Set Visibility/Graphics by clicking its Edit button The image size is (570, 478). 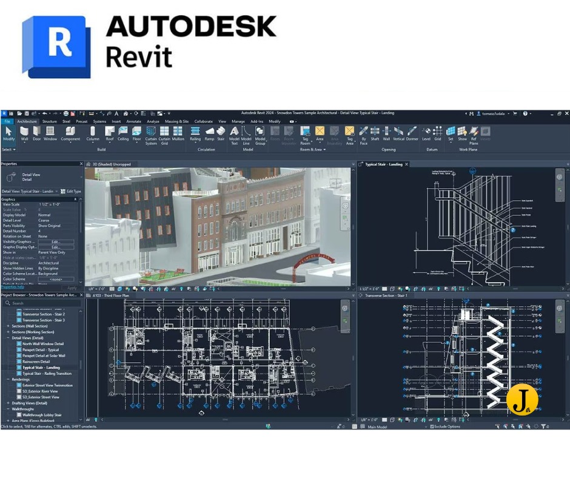(x=58, y=241)
